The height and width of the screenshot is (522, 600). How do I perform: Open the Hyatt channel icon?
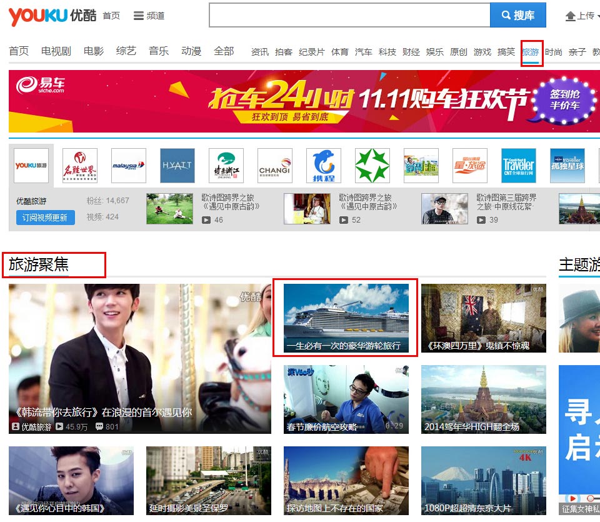click(x=177, y=166)
